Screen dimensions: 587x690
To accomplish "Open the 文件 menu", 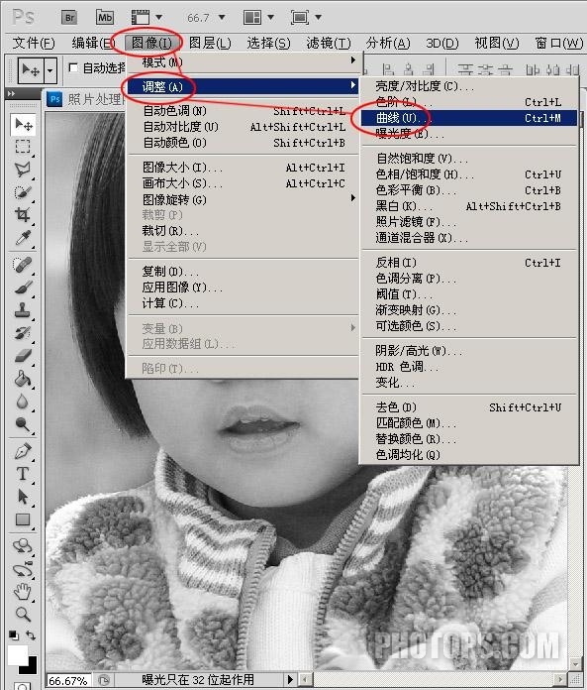I will tap(34, 44).
